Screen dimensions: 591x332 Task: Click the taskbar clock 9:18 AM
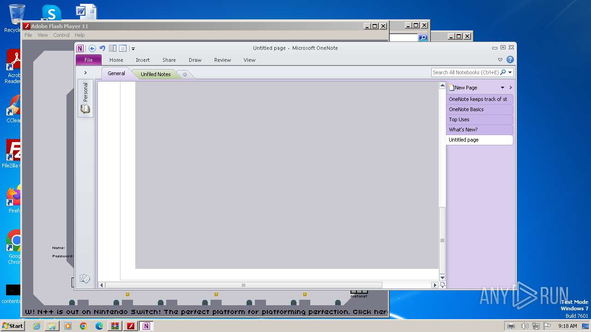(x=567, y=326)
